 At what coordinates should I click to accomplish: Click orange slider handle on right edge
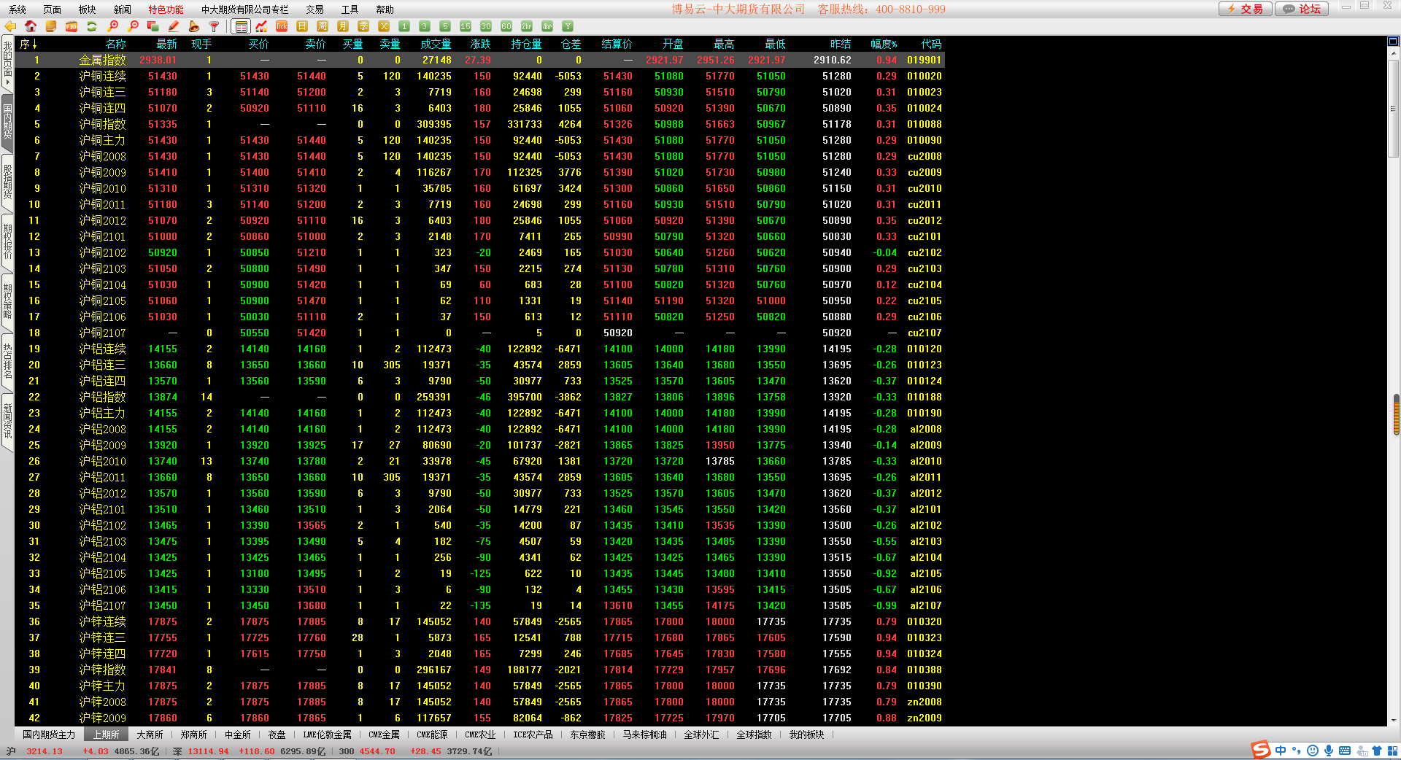coord(1397,414)
